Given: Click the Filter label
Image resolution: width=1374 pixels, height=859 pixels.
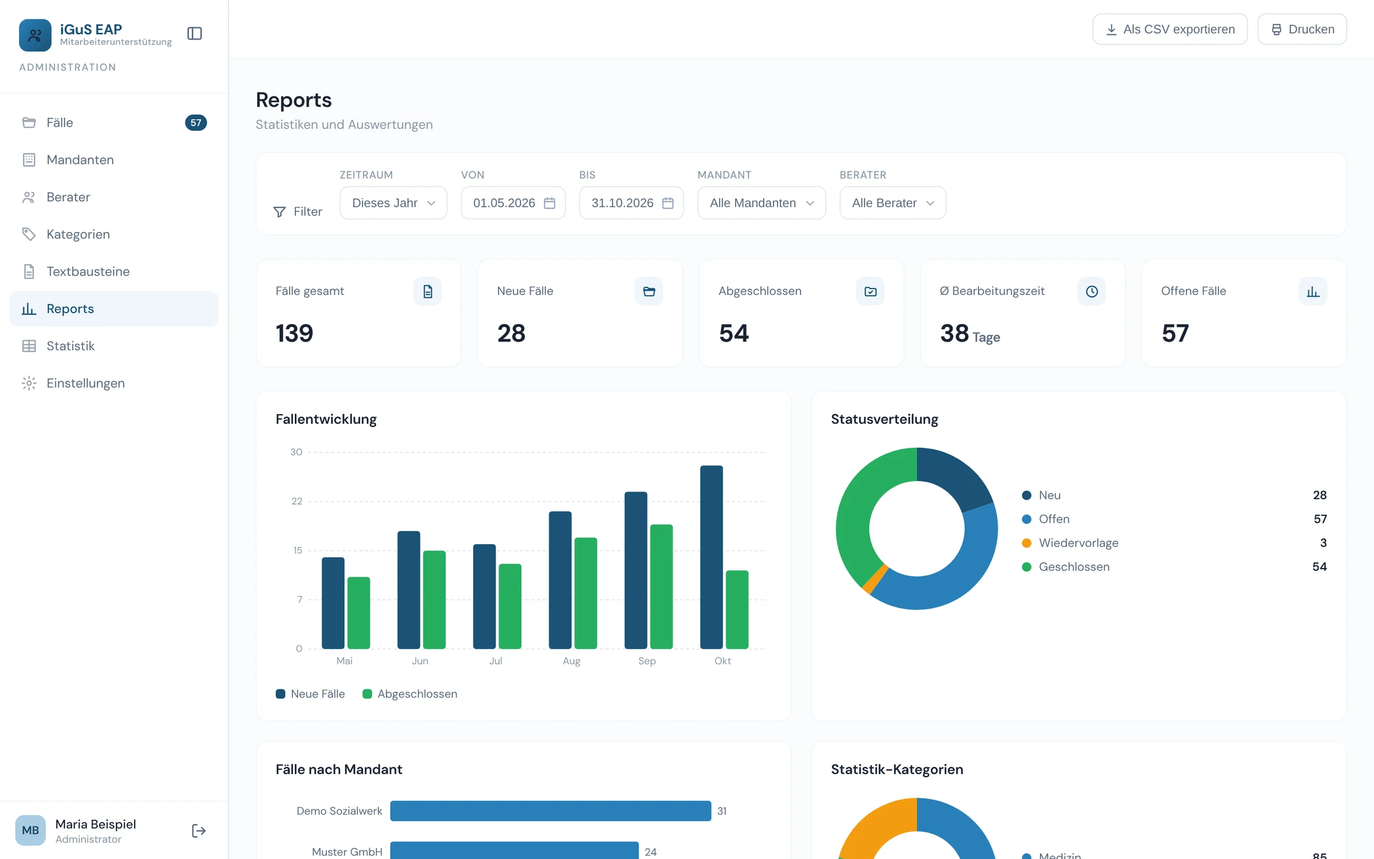Looking at the screenshot, I should click(308, 212).
